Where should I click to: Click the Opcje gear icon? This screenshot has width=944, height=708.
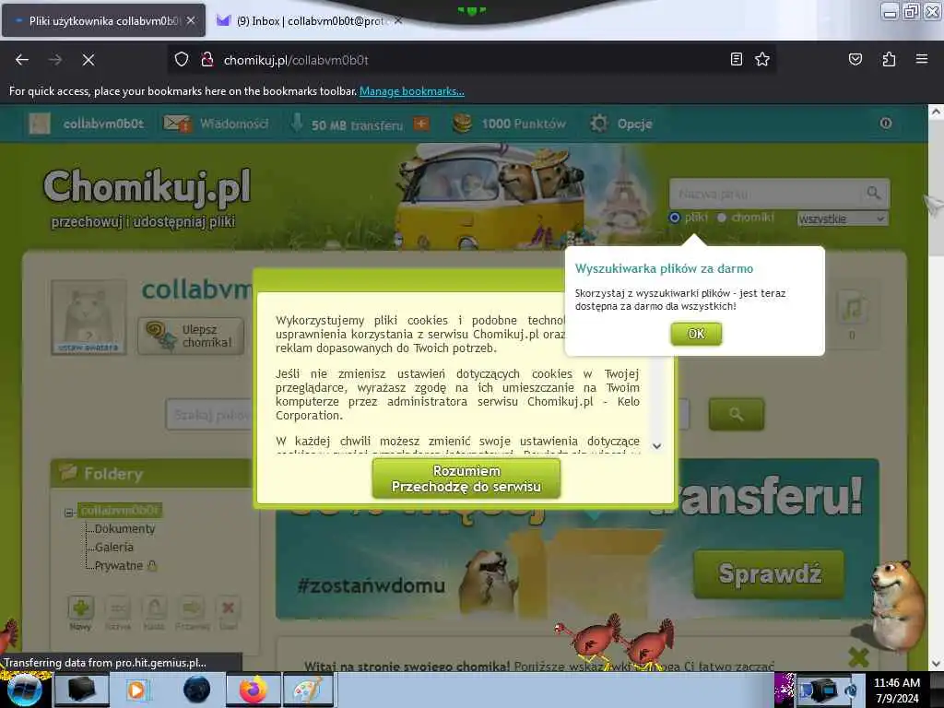[599, 124]
